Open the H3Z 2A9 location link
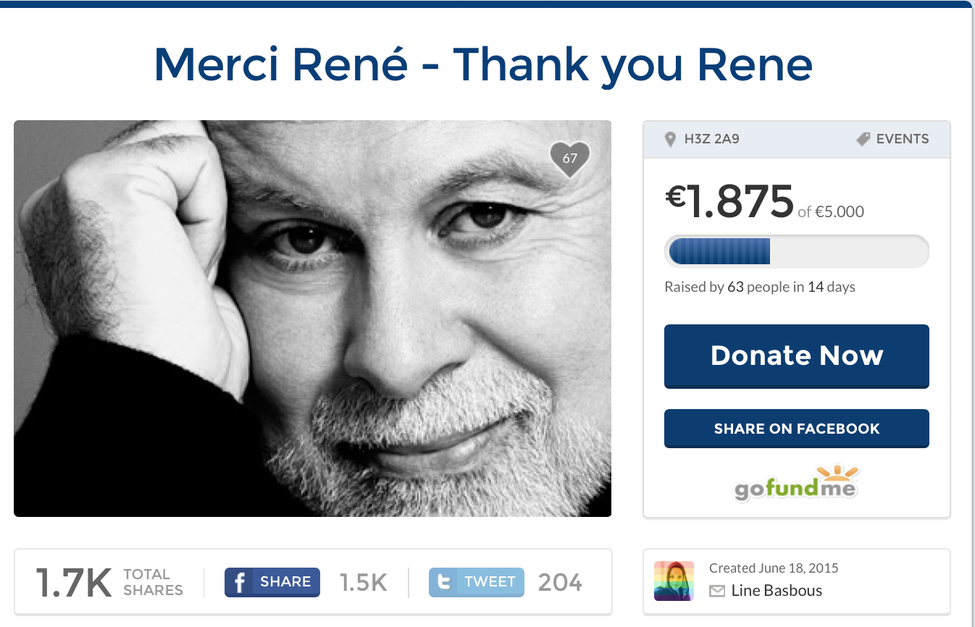The width and height of the screenshot is (975, 627). (x=711, y=139)
